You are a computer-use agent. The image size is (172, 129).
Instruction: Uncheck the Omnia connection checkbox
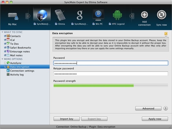pos(56,24)
